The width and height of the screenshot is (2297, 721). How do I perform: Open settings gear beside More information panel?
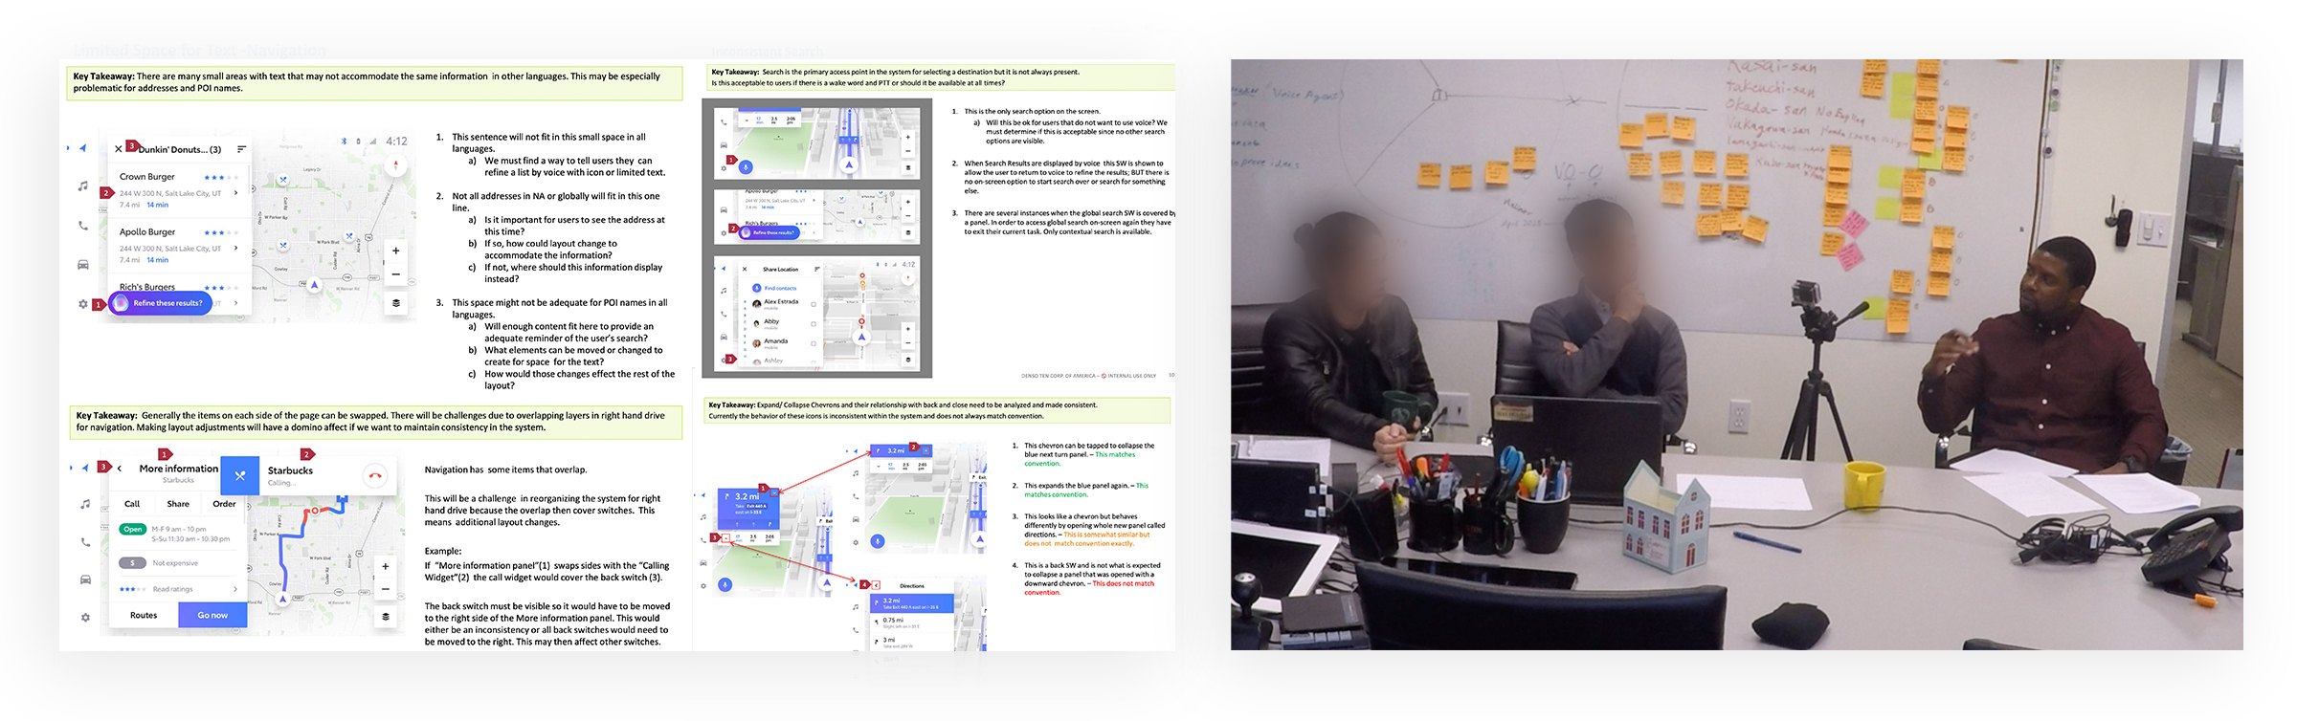[85, 618]
